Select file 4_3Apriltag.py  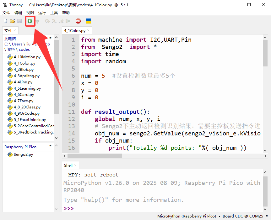point(24,76)
